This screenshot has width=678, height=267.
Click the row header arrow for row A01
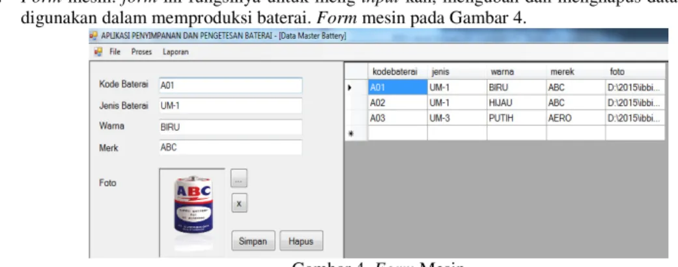(x=357, y=87)
